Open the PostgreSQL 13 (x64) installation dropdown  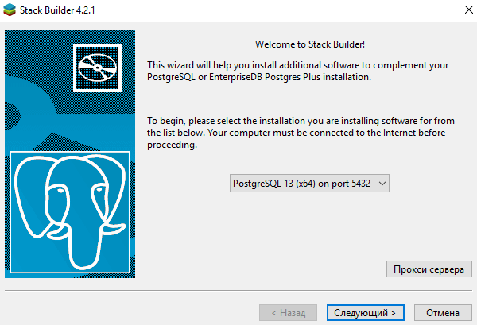point(309,184)
